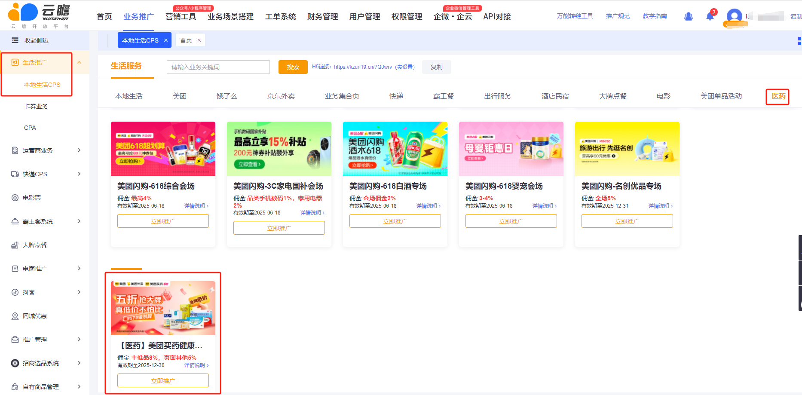The height and width of the screenshot is (395, 802).
Task: Select CPA in the sidebar
Action: 30,128
